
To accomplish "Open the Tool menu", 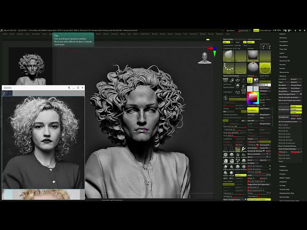I will pos(185,34).
